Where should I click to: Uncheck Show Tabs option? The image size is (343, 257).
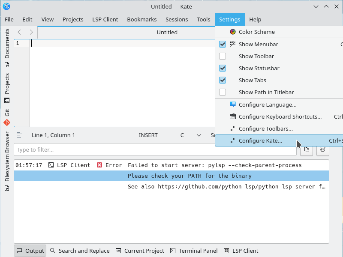click(223, 80)
